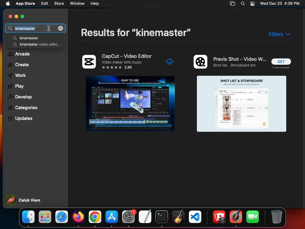Image resolution: width=305 pixels, height=229 pixels.
Task: Click CapCut 2.8K star rating
Action: coord(117,67)
